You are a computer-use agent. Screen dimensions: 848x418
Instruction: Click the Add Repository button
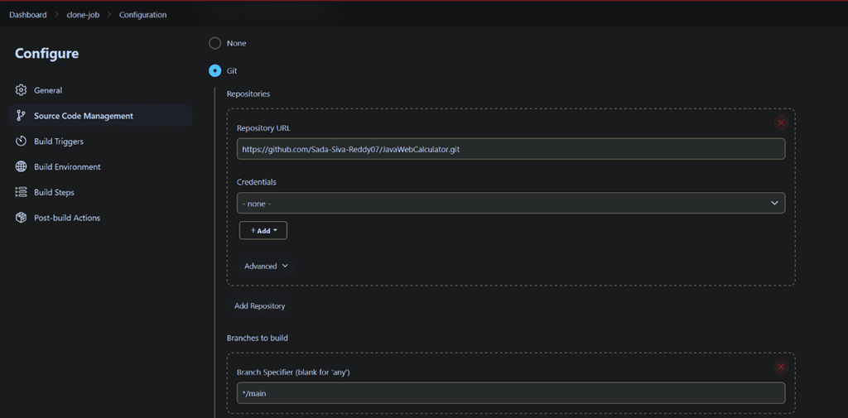[x=259, y=305]
